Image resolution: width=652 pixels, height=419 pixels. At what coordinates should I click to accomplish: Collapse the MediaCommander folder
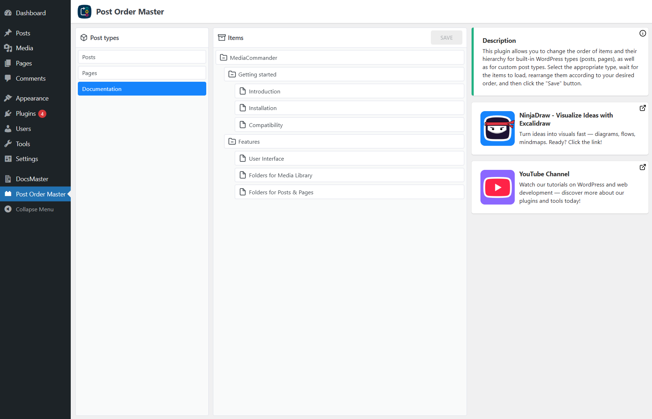click(x=224, y=58)
